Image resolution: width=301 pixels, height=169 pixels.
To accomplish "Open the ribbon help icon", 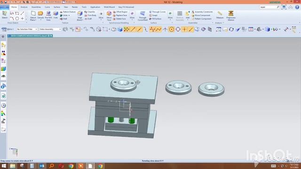I will pyautogui.click(x=297, y=7).
